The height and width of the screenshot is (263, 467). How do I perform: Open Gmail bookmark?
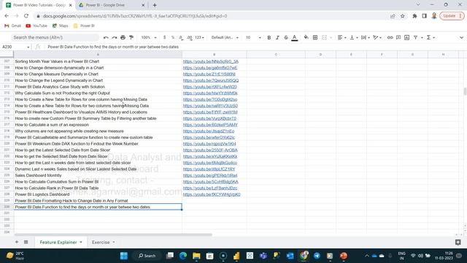tap(13, 26)
